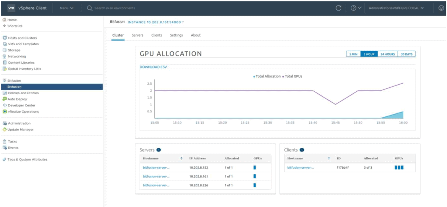Viewport: 447px width, 207px height.
Task: Select the 5 MIN time range
Action: point(353,54)
